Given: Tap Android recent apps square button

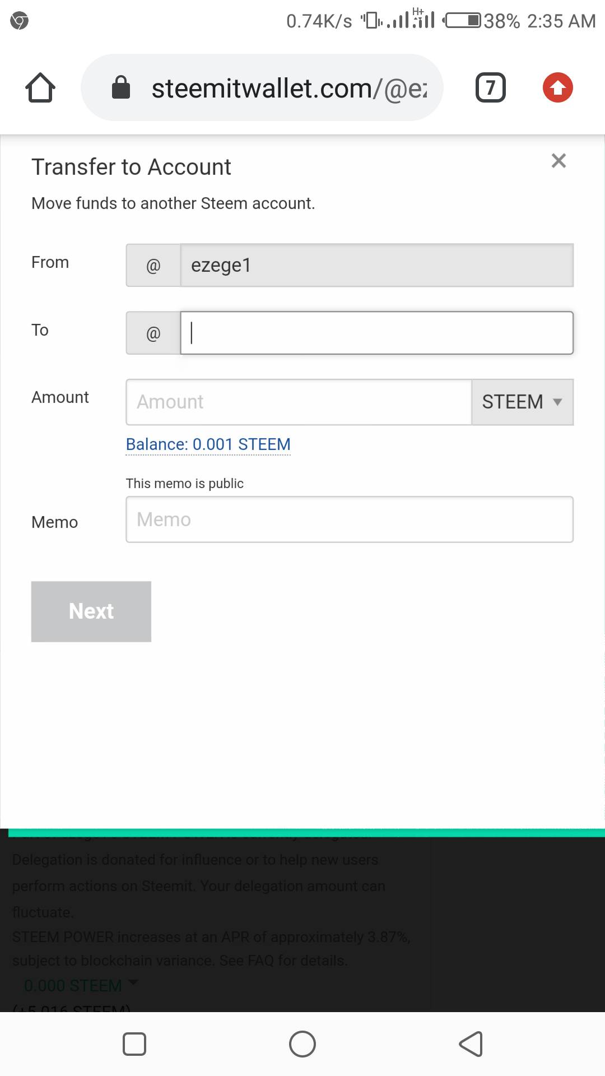Looking at the screenshot, I should (x=134, y=1044).
